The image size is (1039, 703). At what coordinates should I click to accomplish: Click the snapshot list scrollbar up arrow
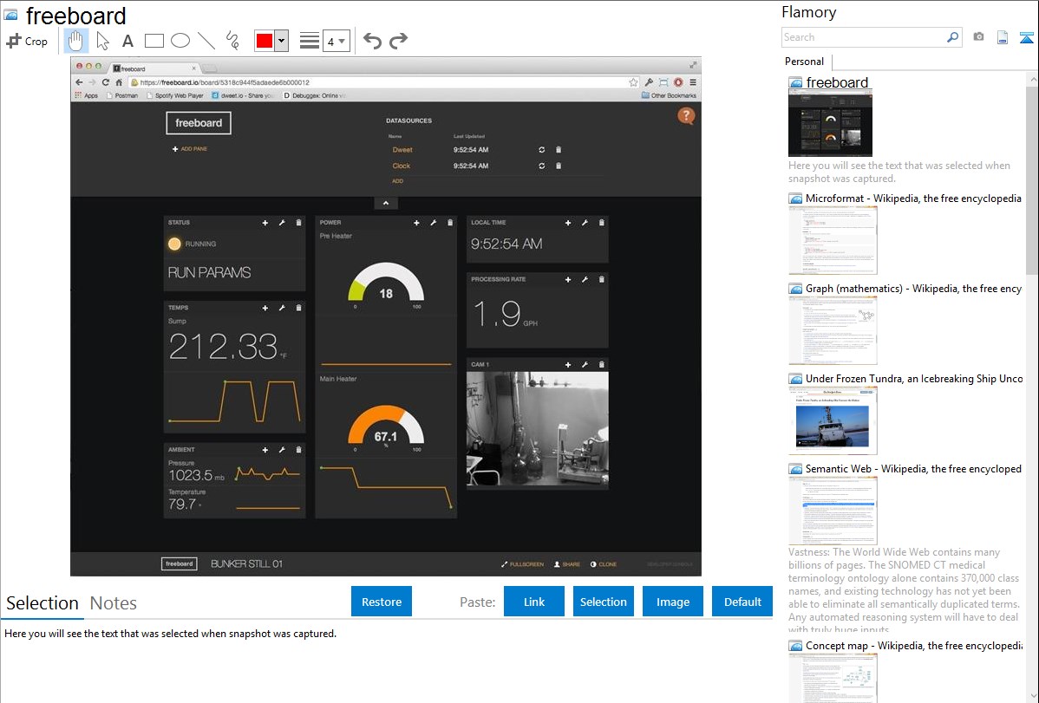click(x=1032, y=79)
